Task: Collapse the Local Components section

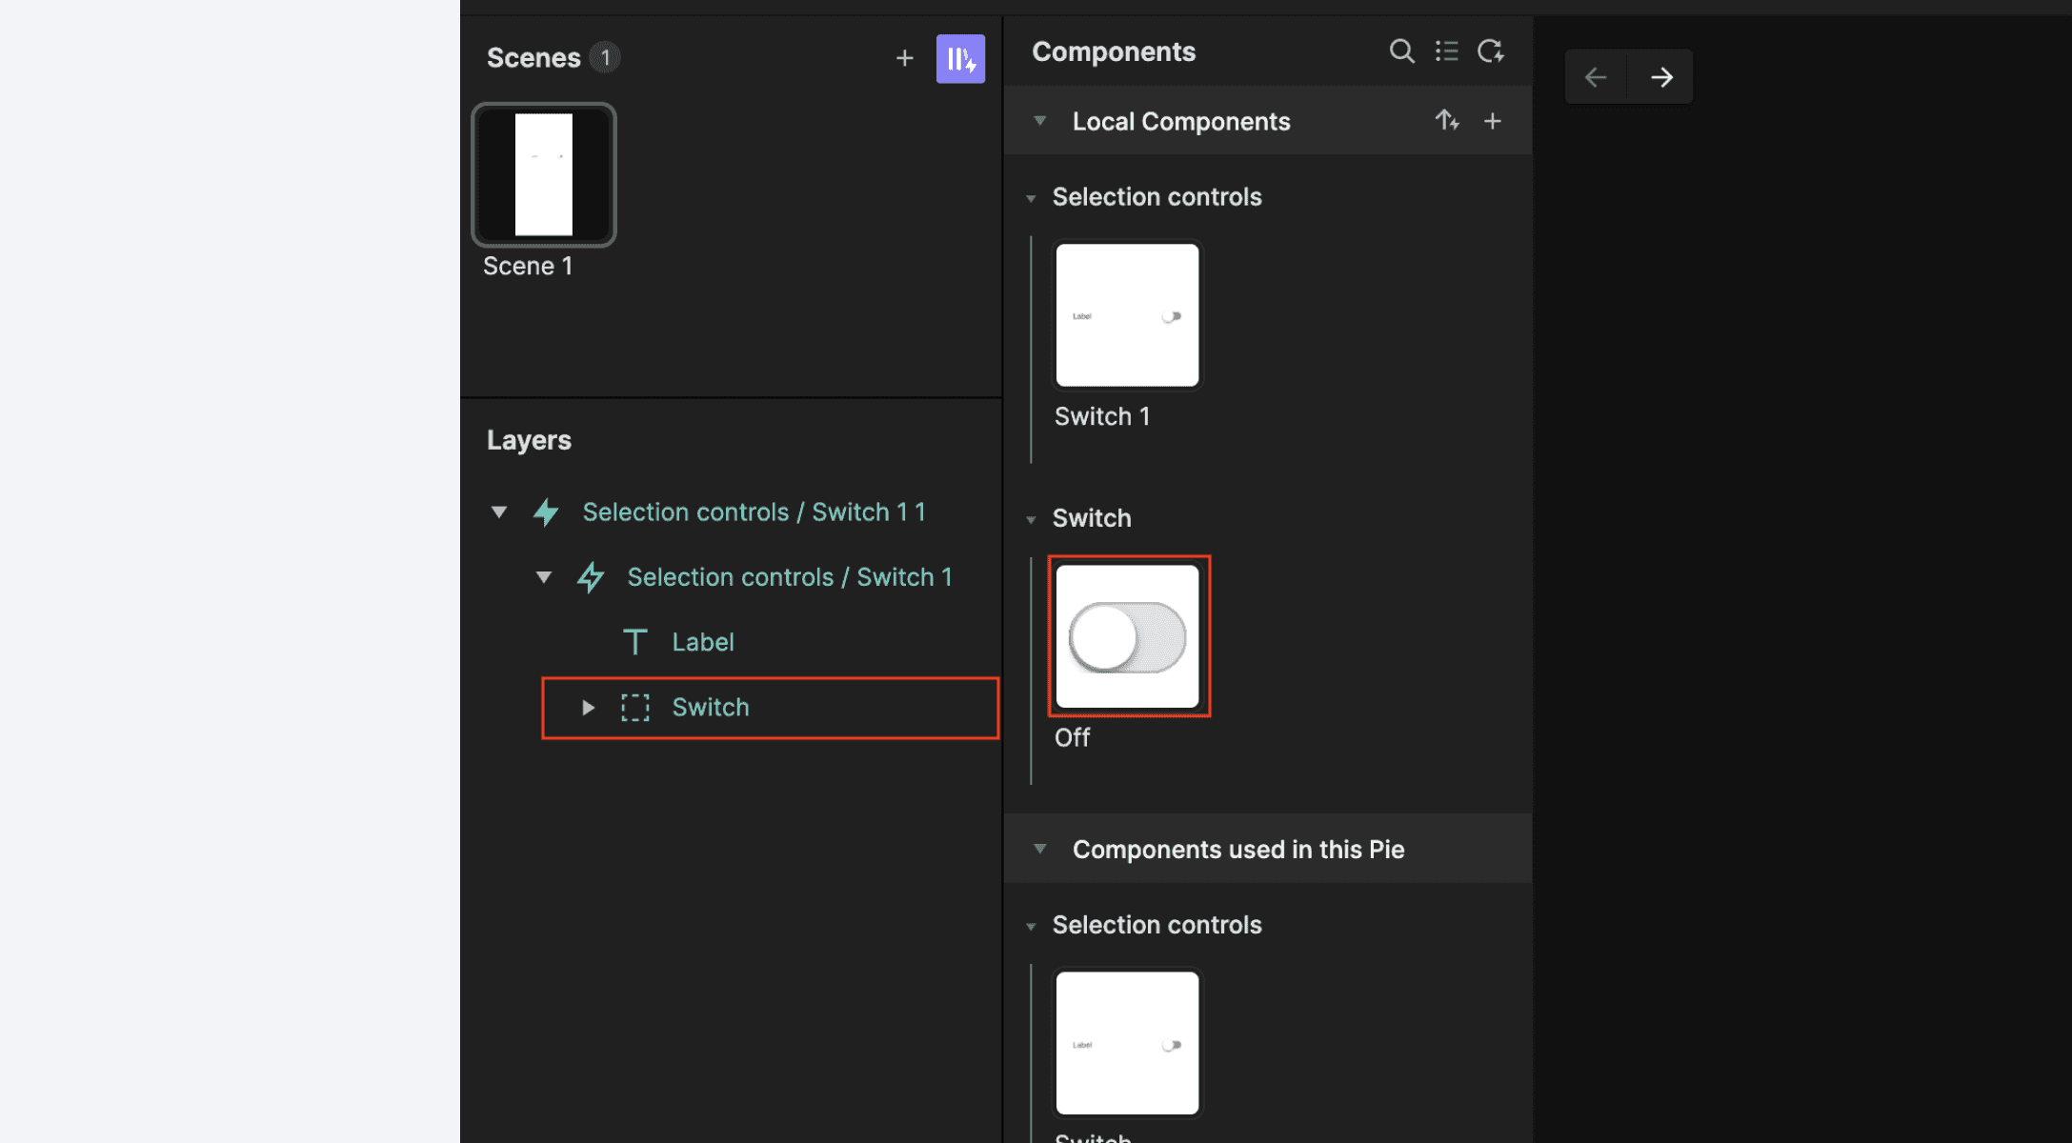Action: pyautogui.click(x=1039, y=121)
